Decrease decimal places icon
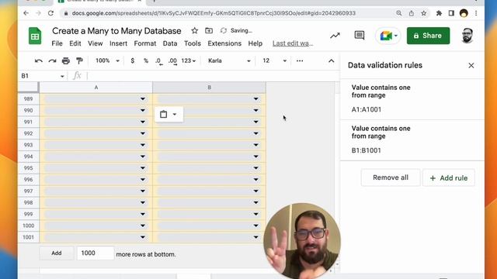The image size is (497, 279). pyautogui.click(x=158, y=61)
